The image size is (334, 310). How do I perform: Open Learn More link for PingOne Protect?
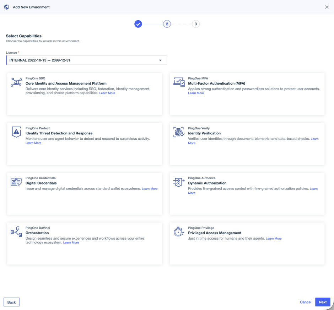33,143
